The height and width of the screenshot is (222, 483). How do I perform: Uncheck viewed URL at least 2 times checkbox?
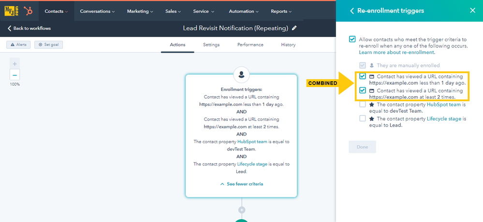363,90
